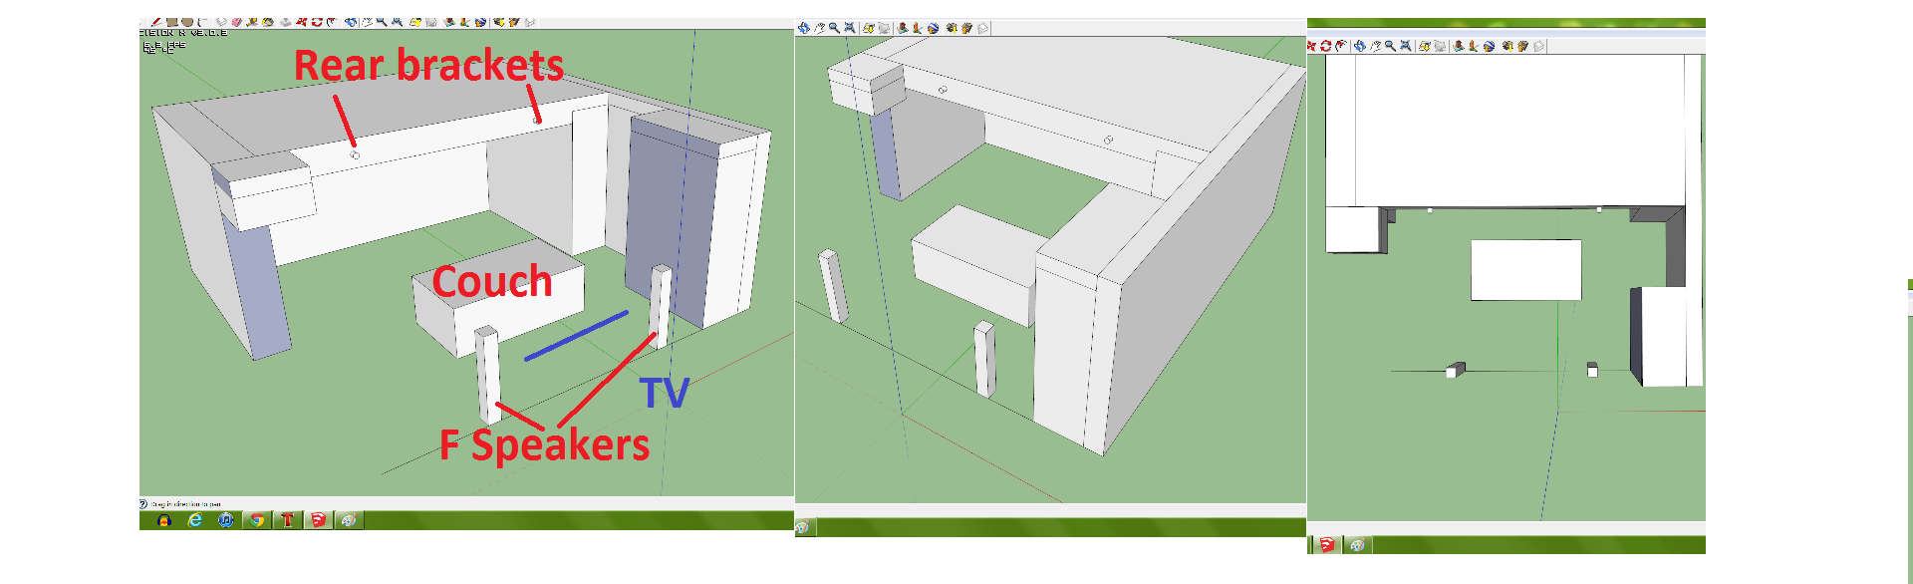
Task: Select the Offset tool in right window
Action: (1341, 46)
